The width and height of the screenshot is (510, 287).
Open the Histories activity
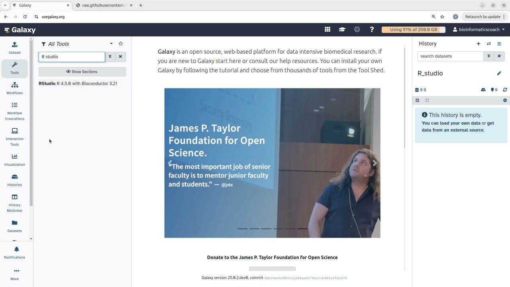click(15, 180)
